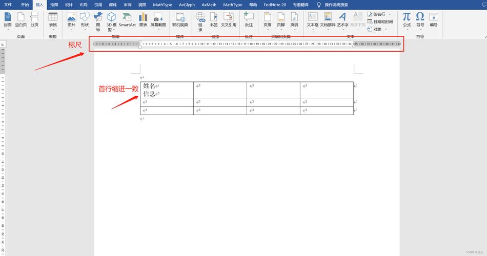Toggle the tab stop type selector by the ruler
This screenshot has height=256, width=487.
point(3,45)
